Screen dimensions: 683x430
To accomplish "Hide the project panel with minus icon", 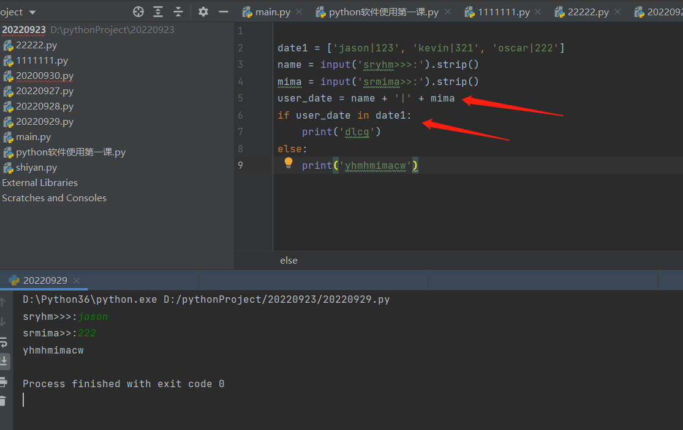I will point(224,12).
